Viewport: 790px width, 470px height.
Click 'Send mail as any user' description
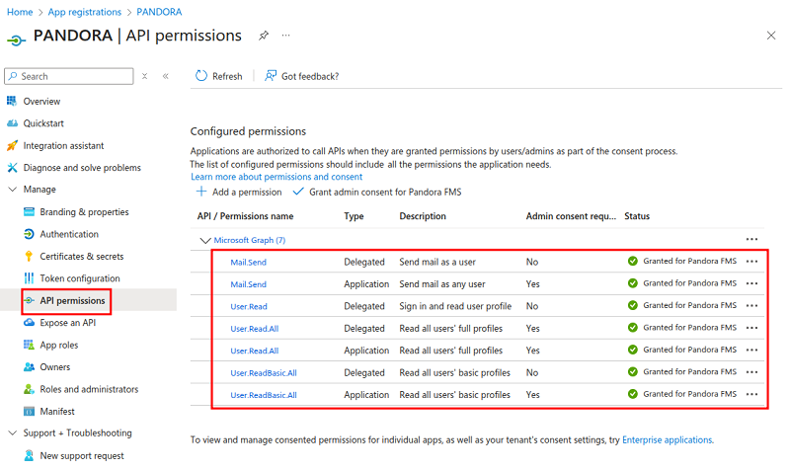point(442,284)
